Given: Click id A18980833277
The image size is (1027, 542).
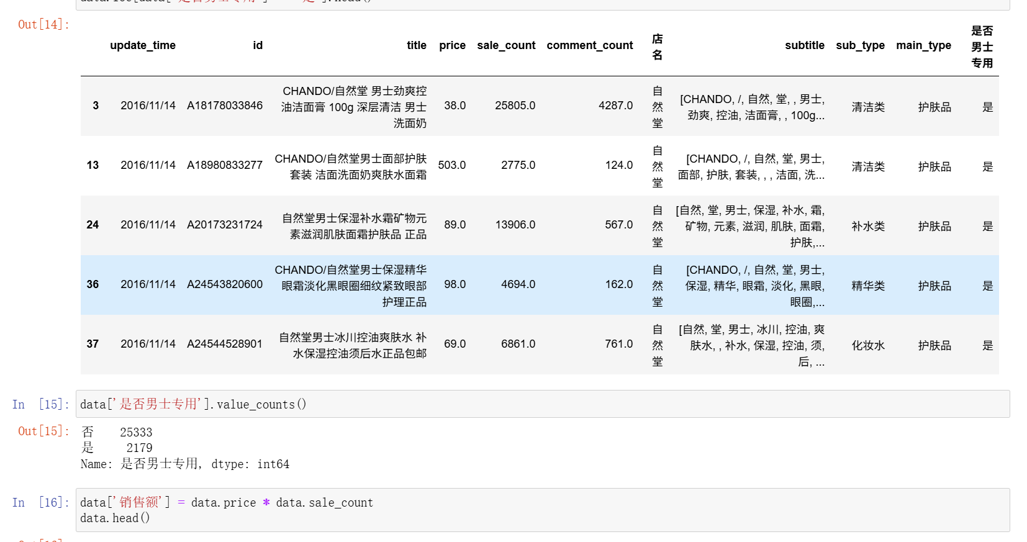Looking at the screenshot, I should click(225, 165).
